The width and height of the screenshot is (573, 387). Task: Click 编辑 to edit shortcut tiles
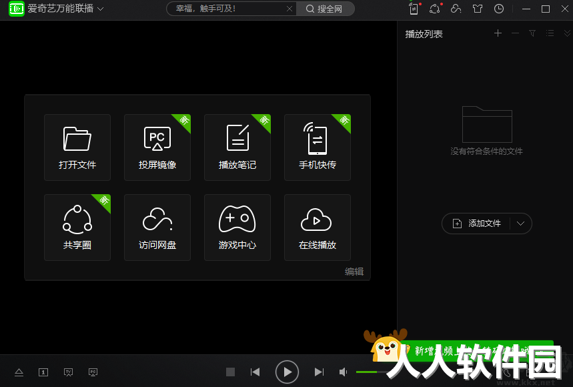(354, 272)
